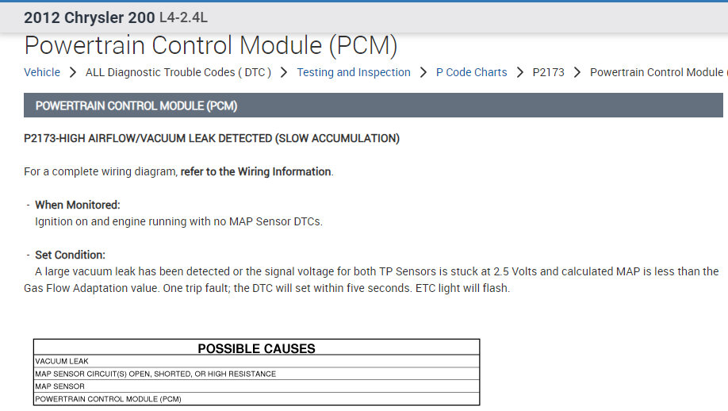Select the P2173 breadcrumb item

[549, 72]
